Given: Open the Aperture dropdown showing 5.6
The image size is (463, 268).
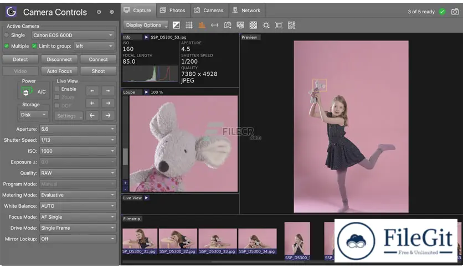Looking at the screenshot, I should 78,129.
